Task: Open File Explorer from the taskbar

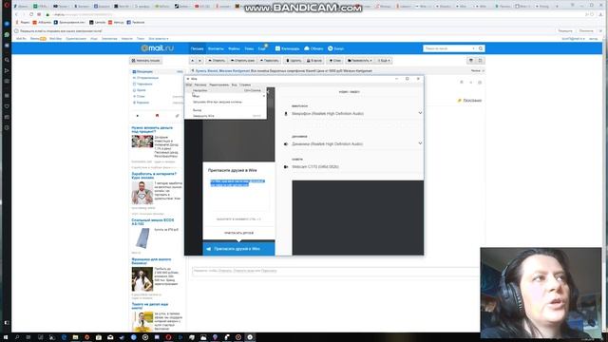Action: (75, 337)
